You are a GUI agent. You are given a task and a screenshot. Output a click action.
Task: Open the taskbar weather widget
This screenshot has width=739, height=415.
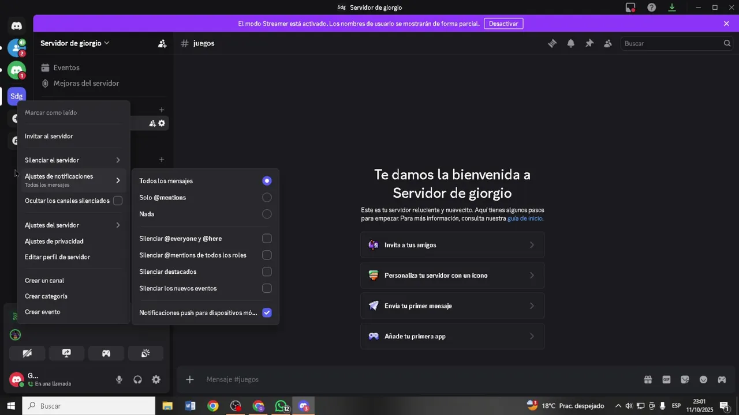566,406
